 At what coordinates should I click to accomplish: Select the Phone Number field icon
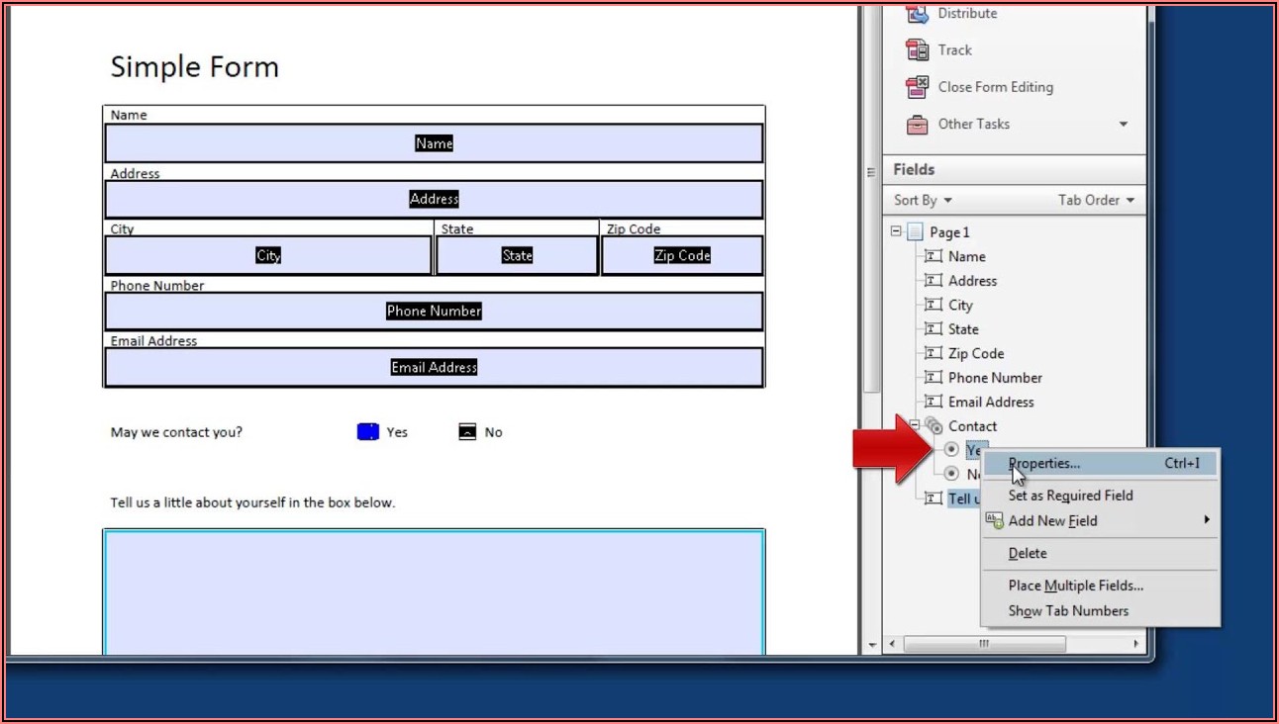[x=932, y=377]
